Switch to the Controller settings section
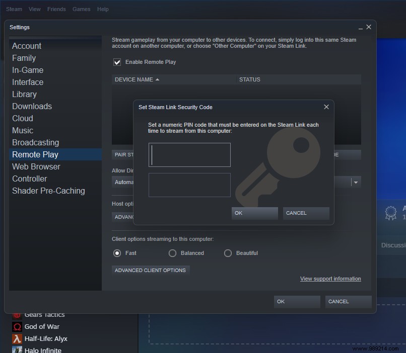 pos(29,179)
